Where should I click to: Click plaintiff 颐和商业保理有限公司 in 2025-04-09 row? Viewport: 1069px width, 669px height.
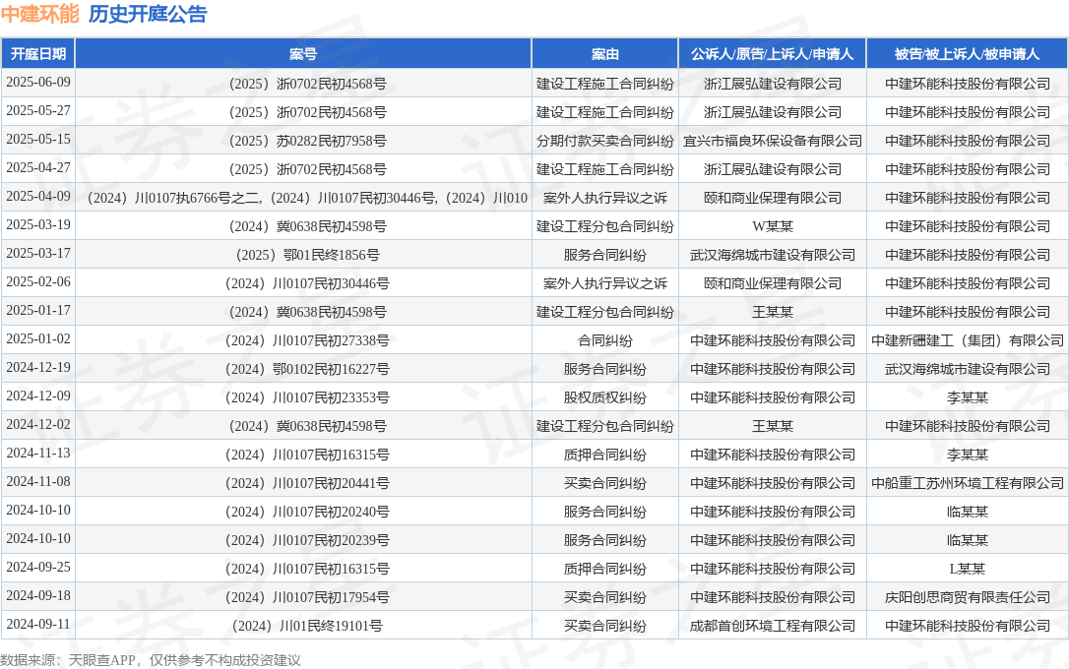[773, 199]
